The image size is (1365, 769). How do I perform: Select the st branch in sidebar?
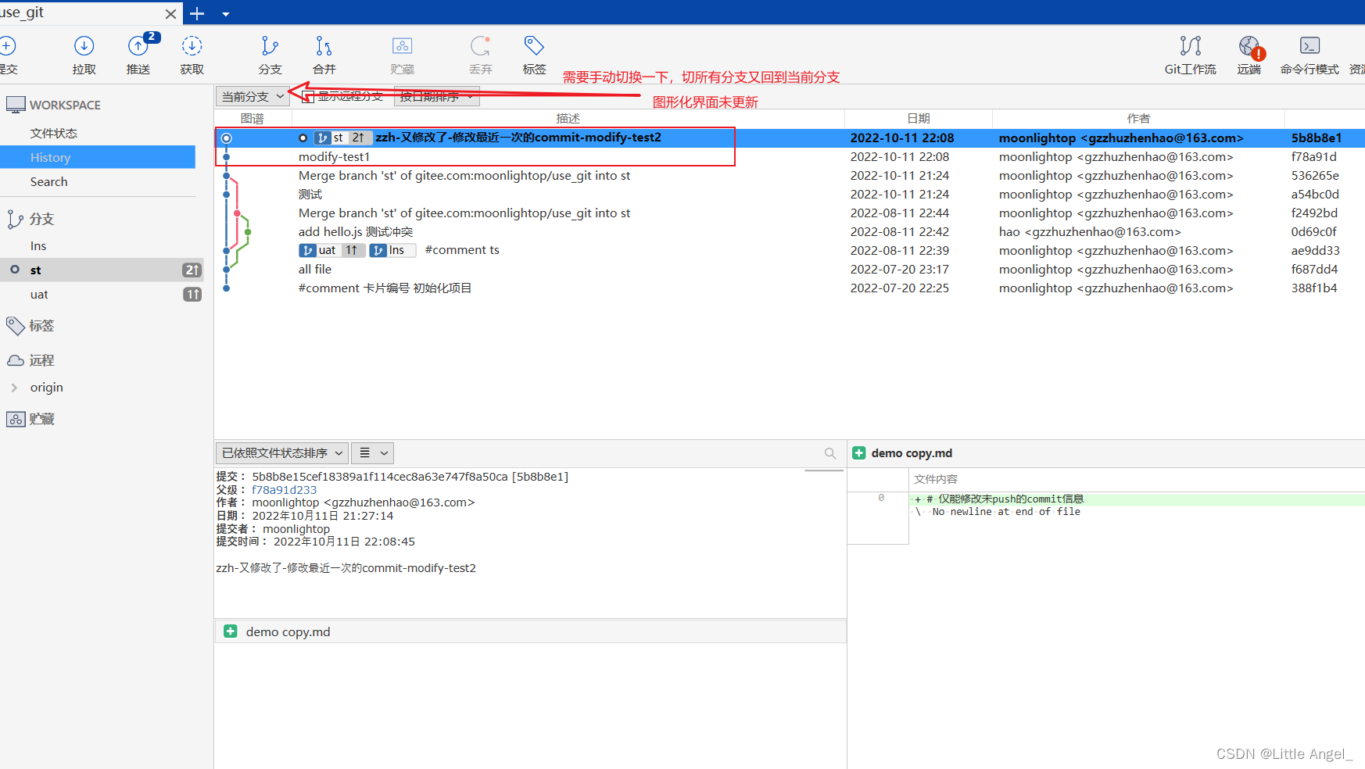coord(102,270)
